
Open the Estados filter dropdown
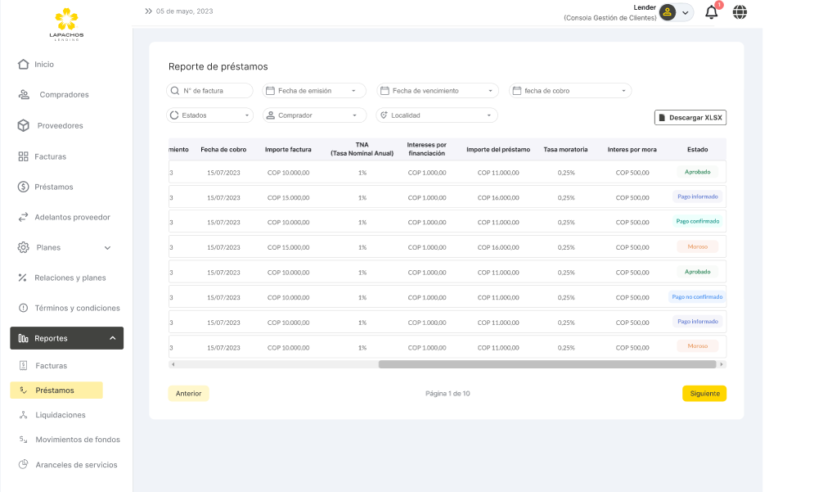(210, 115)
